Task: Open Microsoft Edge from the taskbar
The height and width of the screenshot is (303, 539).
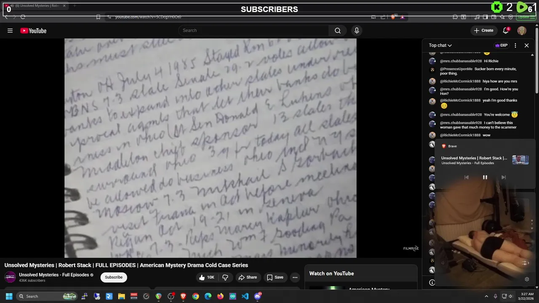Action: coord(208,296)
